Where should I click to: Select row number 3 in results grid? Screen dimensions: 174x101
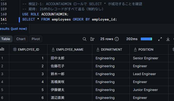click(2, 74)
